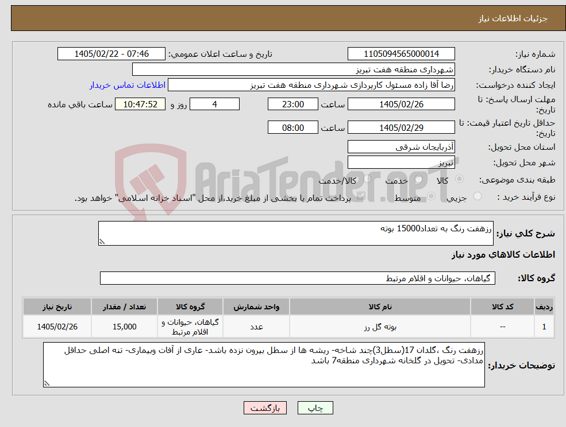Click the چاپ (print) button
This screenshot has height=427, width=566.
point(315,408)
